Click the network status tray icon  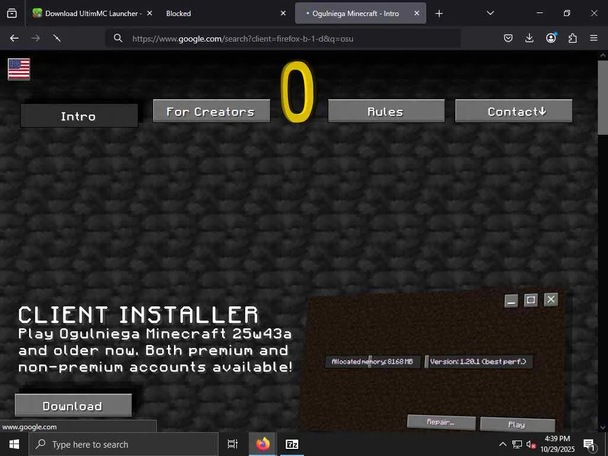click(517, 444)
